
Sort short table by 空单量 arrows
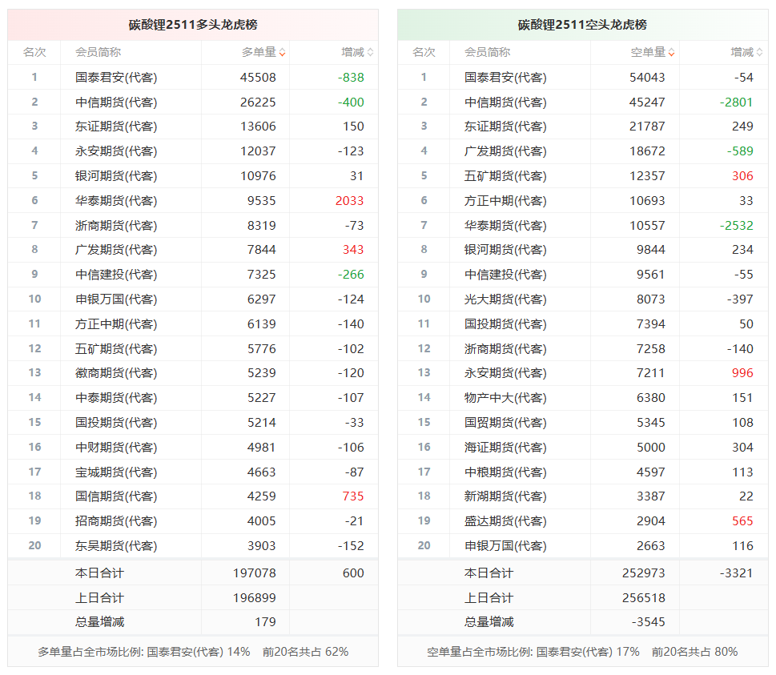(x=672, y=53)
